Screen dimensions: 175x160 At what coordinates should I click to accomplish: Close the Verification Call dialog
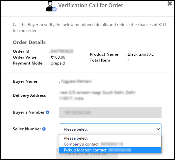point(170,4)
